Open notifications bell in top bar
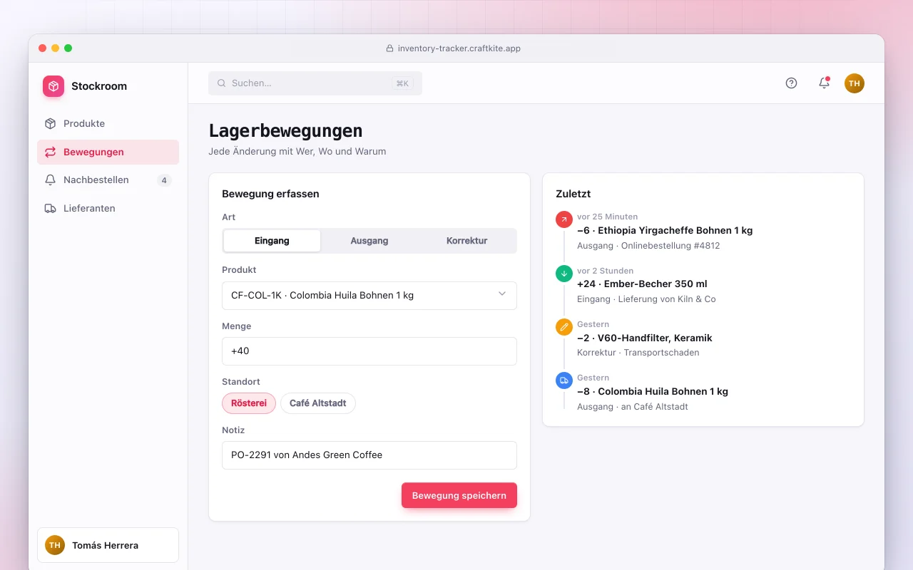This screenshot has width=913, height=570. pyautogui.click(x=824, y=83)
